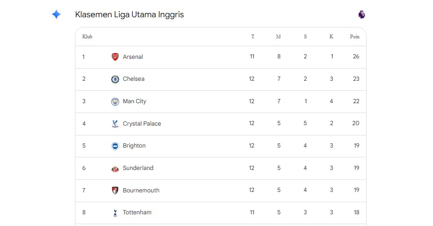This screenshot has height=226, width=433.
Task: Click the M wins column header
Action: [279, 37]
